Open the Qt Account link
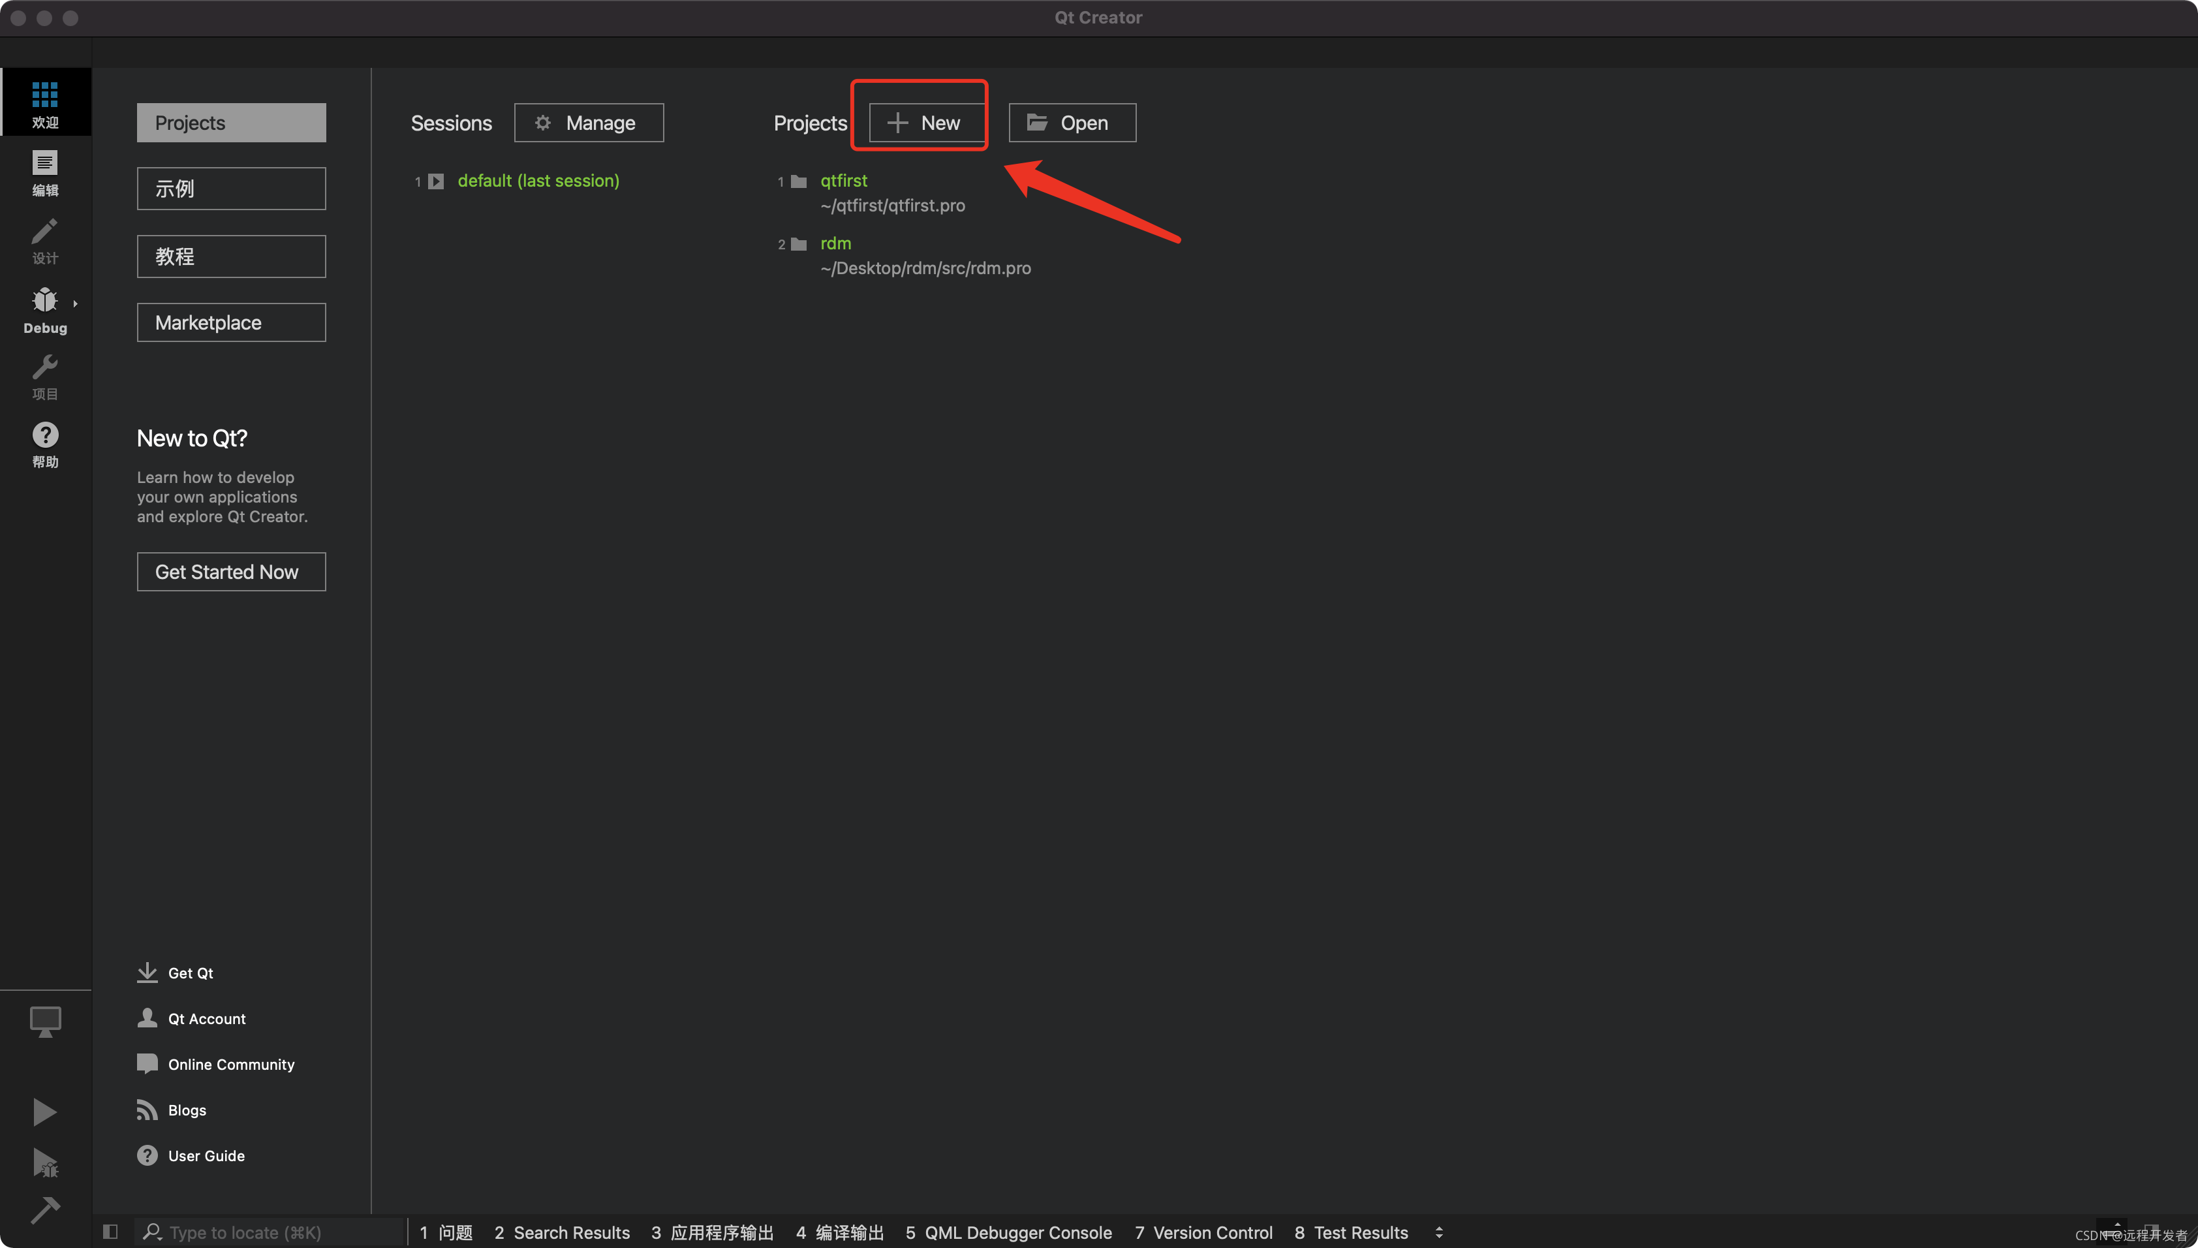The image size is (2198, 1248). [x=206, y=1018]
